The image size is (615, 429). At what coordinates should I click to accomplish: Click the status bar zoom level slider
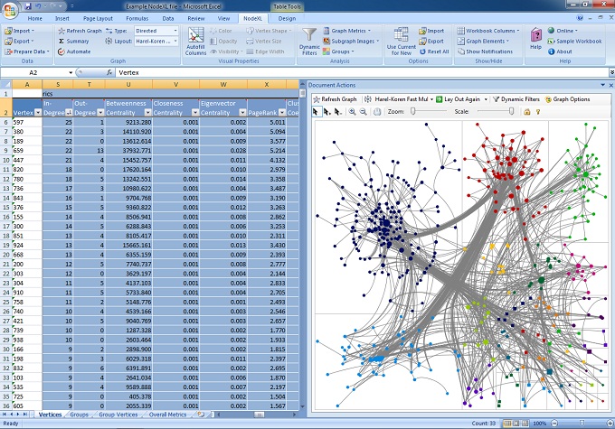[582, 423]
